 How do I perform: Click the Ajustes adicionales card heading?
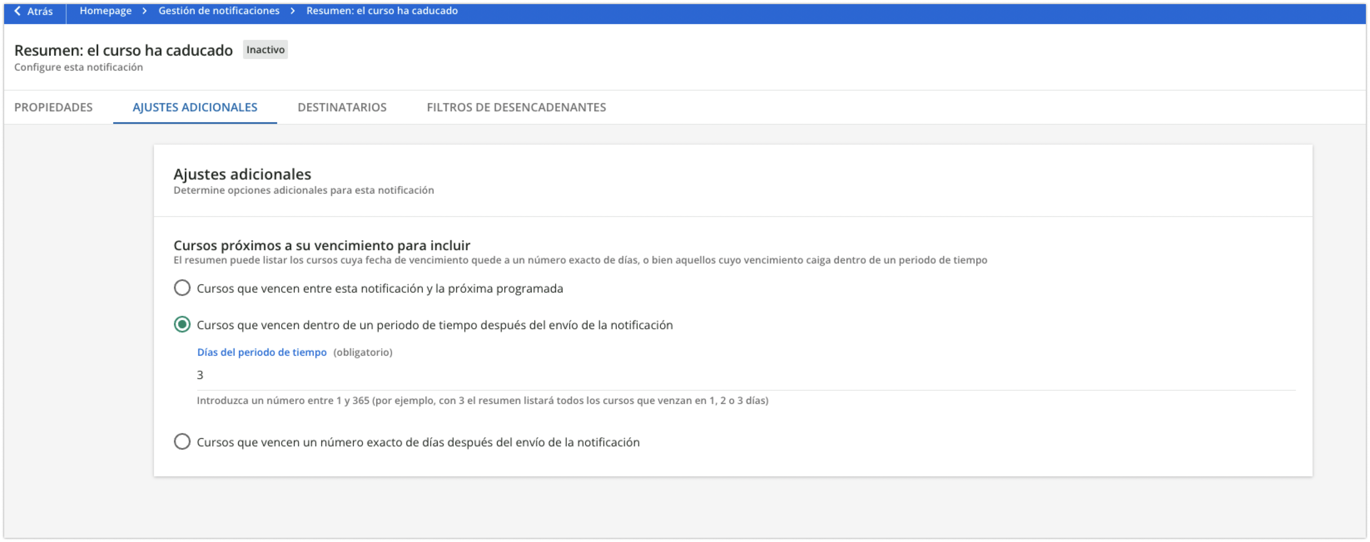[242, 174]
